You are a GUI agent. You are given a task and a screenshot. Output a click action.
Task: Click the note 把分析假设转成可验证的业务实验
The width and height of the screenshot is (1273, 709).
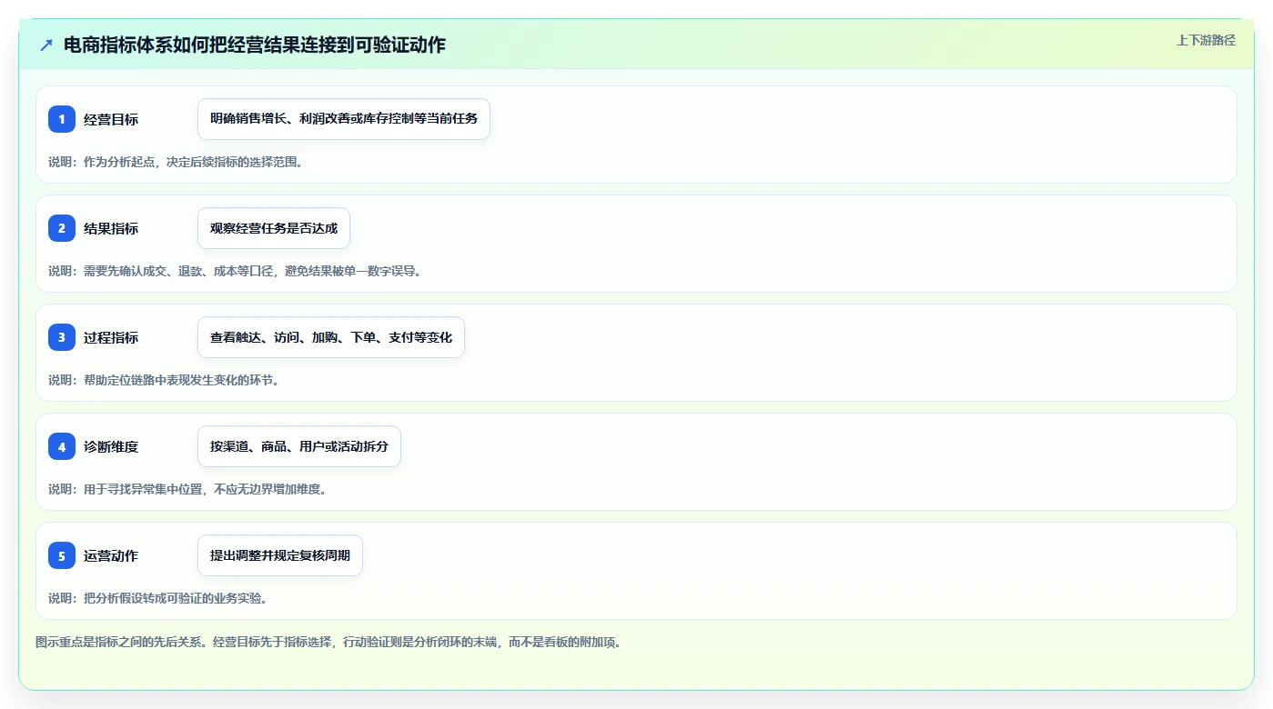[x=157, y=598]
